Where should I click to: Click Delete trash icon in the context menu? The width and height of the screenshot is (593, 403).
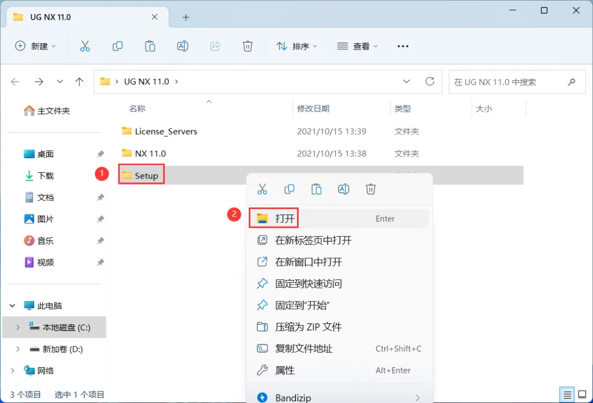coord(371,189)
